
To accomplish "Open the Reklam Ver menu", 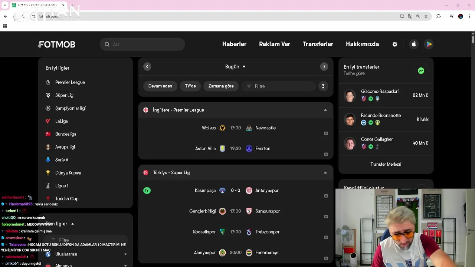I will tap(275, 44).
